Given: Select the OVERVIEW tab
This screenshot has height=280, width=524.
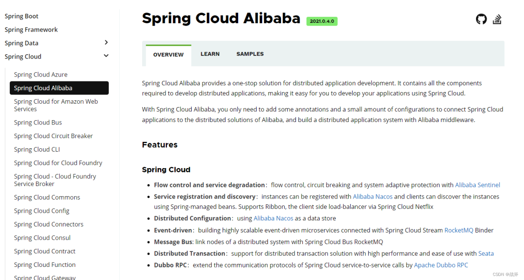Looking at the screenshot, I should point(168,55).
